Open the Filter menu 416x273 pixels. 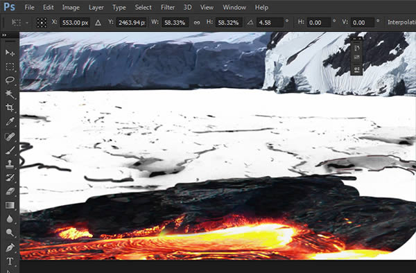(168, 8)
